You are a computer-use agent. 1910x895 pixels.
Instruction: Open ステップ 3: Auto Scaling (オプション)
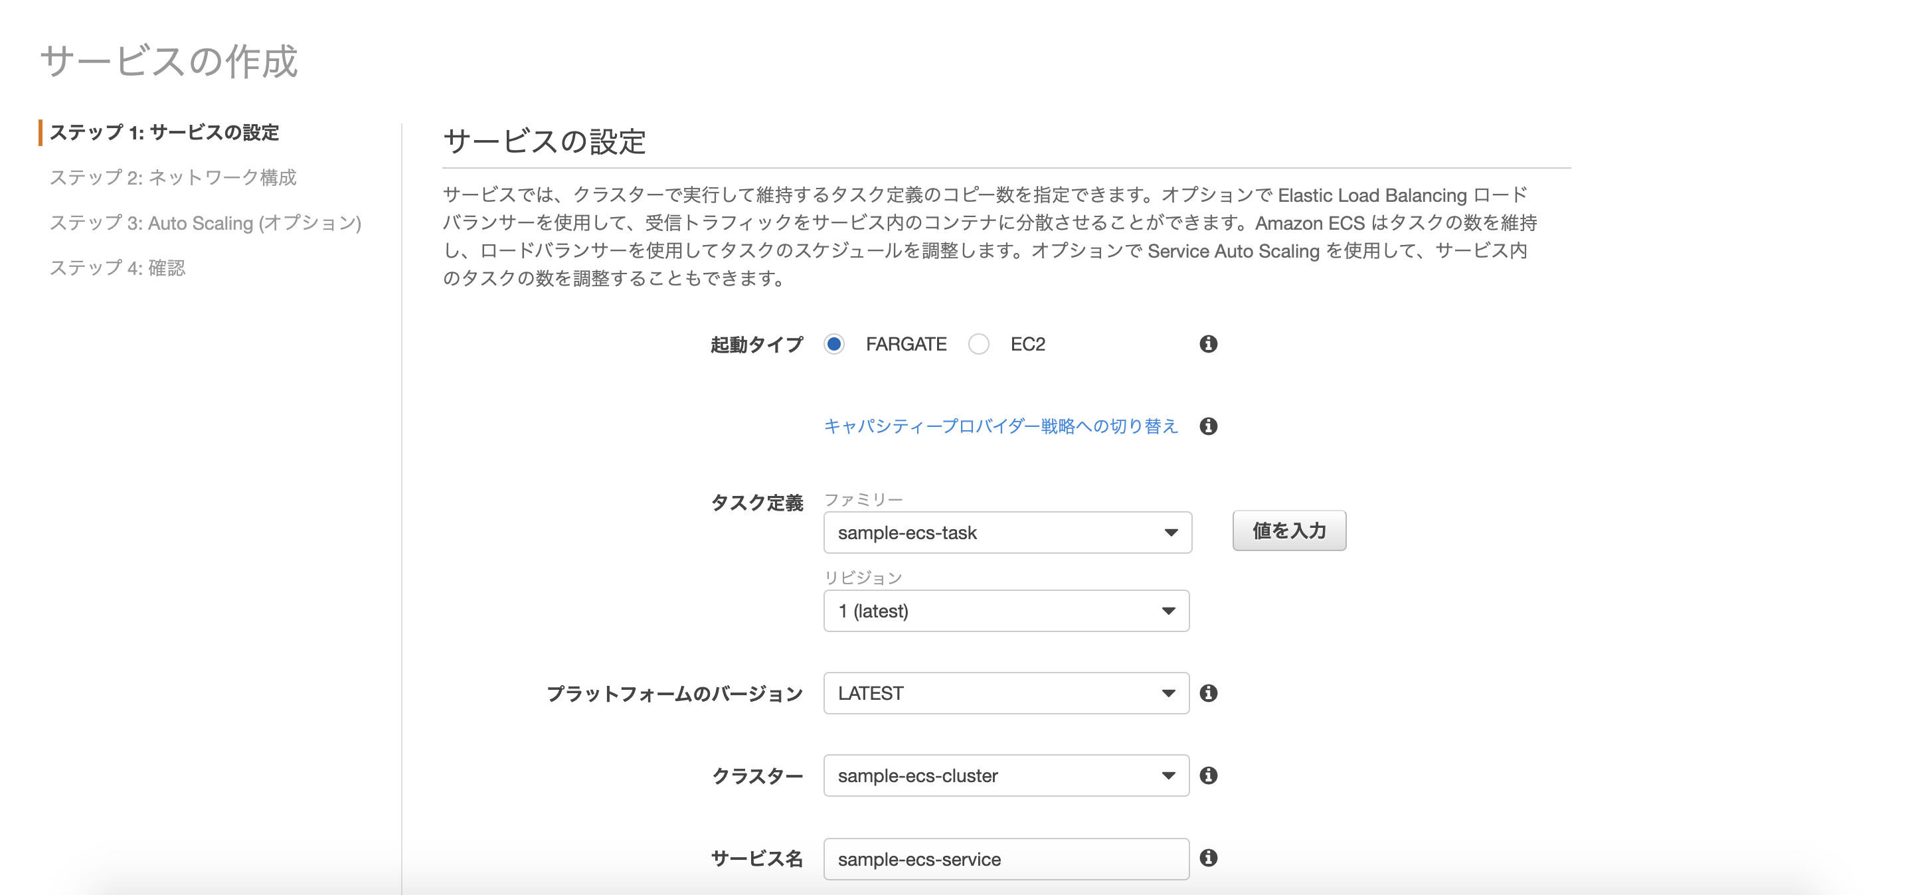pos(205,223)
